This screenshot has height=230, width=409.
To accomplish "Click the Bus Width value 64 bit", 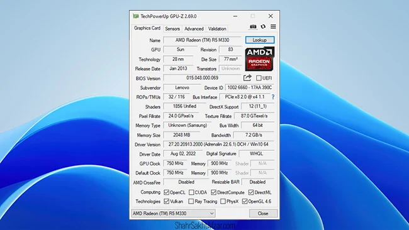I will (x=258, y=125).
